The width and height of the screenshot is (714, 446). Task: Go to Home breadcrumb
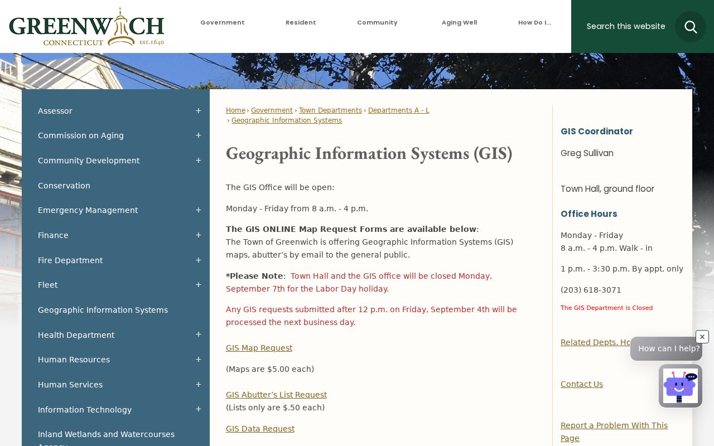pyautogui.click(x=235, y=110)
